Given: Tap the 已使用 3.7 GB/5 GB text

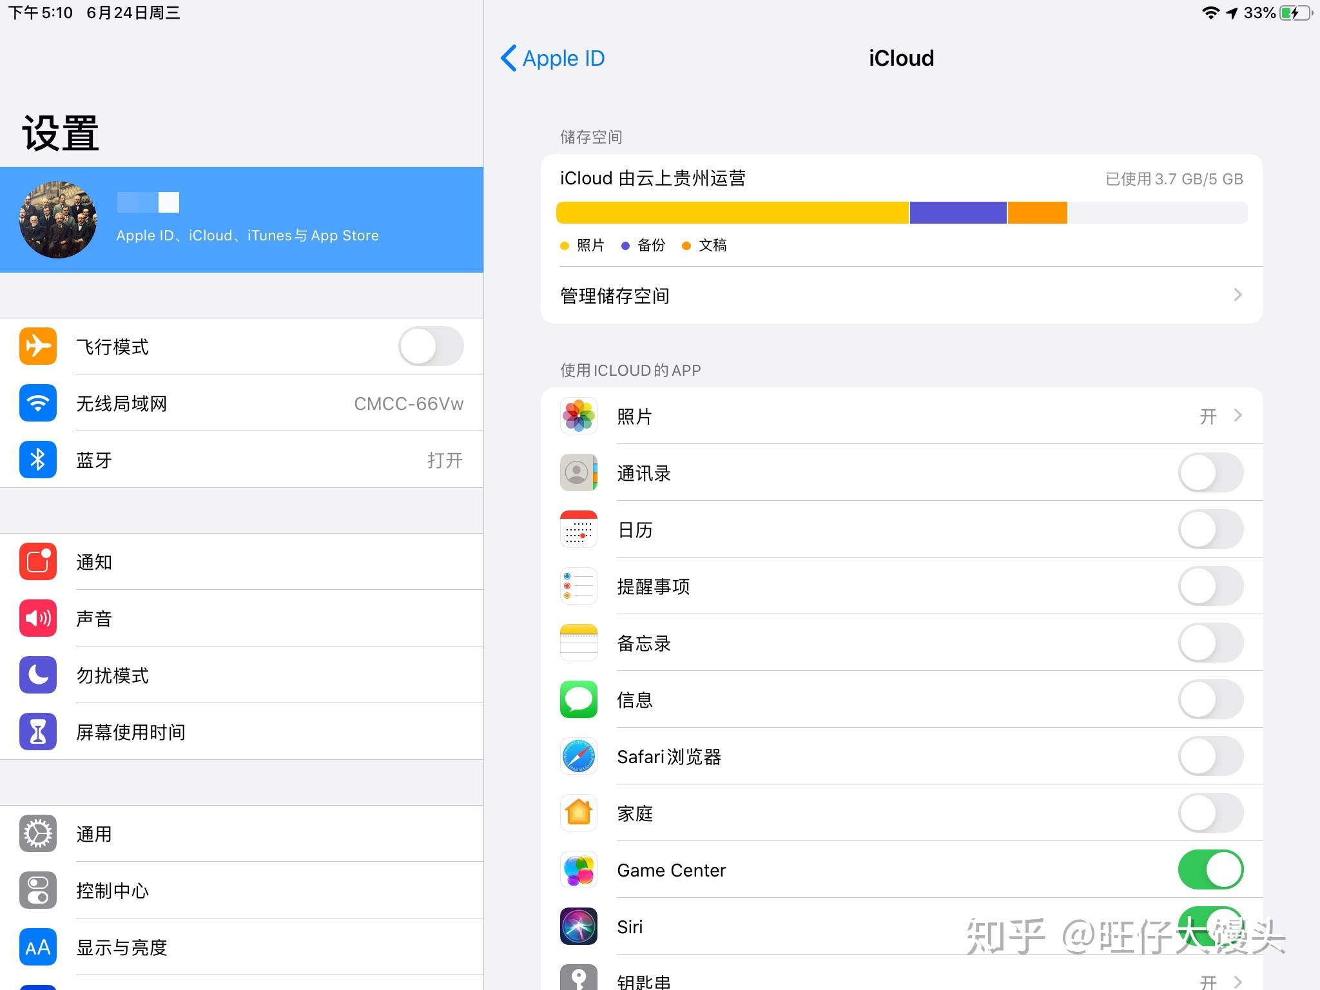Looking at the screenshot, I should point(1174,179).
